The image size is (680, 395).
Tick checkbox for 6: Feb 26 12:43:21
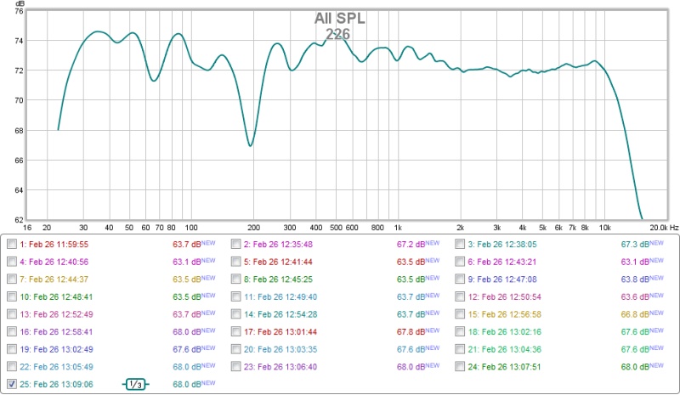click(x=460, y=262)
